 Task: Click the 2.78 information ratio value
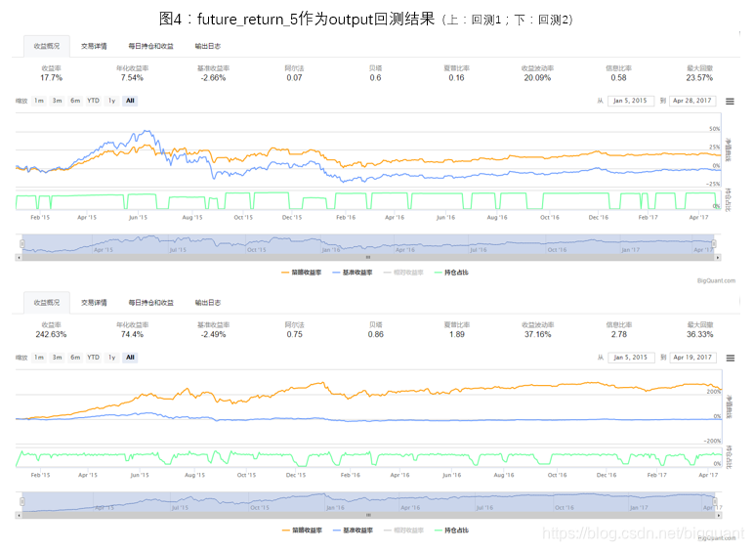coord(619,335)
